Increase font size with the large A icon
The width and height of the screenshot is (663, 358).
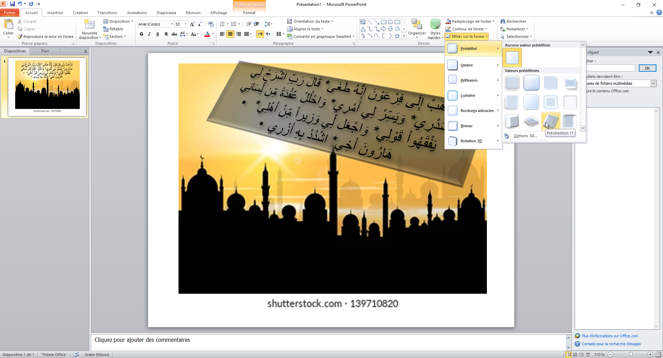192,24
